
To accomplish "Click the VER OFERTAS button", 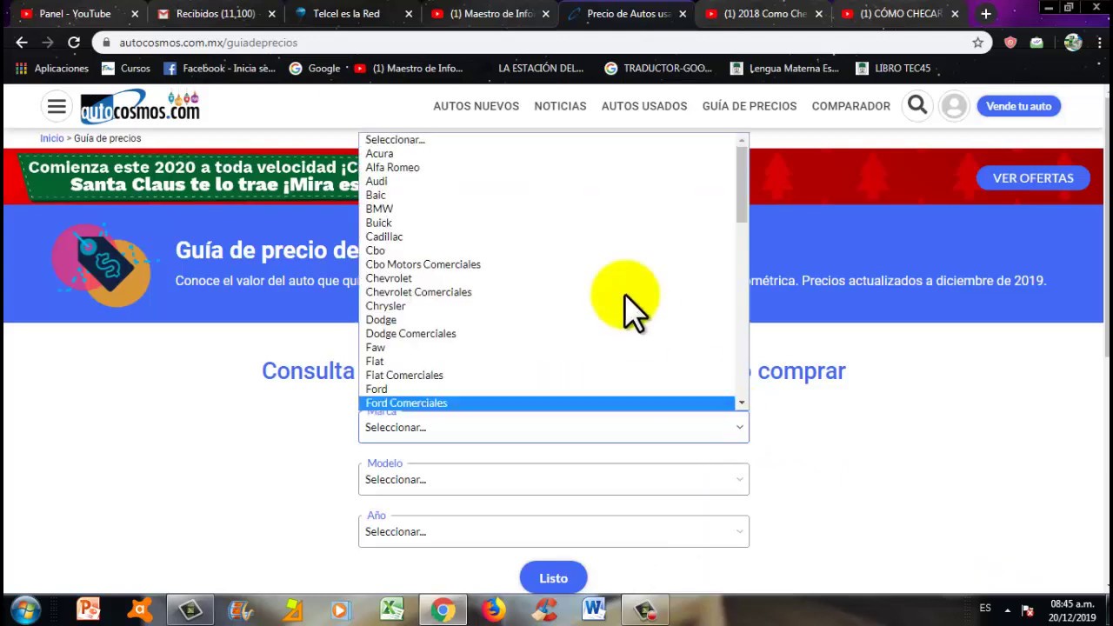I will coord(1033,177).
